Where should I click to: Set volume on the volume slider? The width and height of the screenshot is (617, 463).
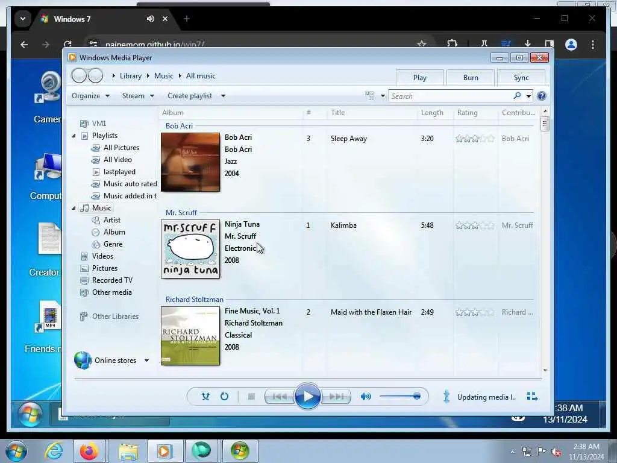point(400,396)
